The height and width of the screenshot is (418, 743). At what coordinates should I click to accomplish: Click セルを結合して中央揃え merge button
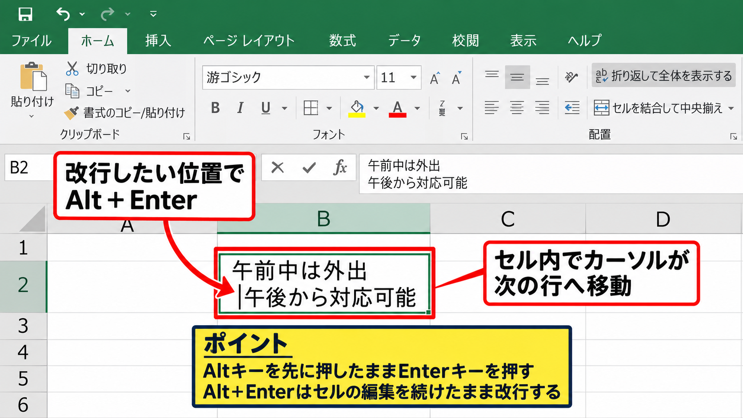pyautogui.click(x=658, y=108)
